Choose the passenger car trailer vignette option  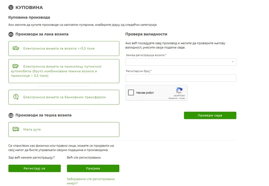[64, 71]
